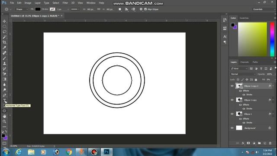
Task: Select the Healing Brush tool
Action: 4,53
